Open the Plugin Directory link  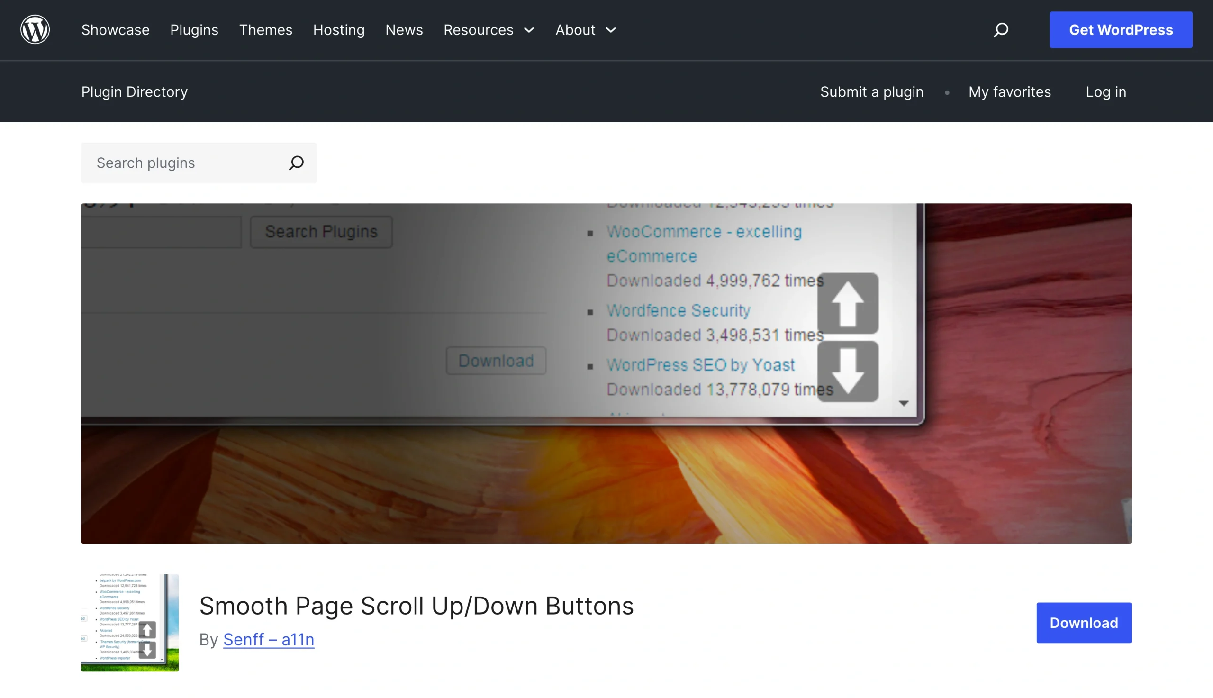(x=134, y=91)
